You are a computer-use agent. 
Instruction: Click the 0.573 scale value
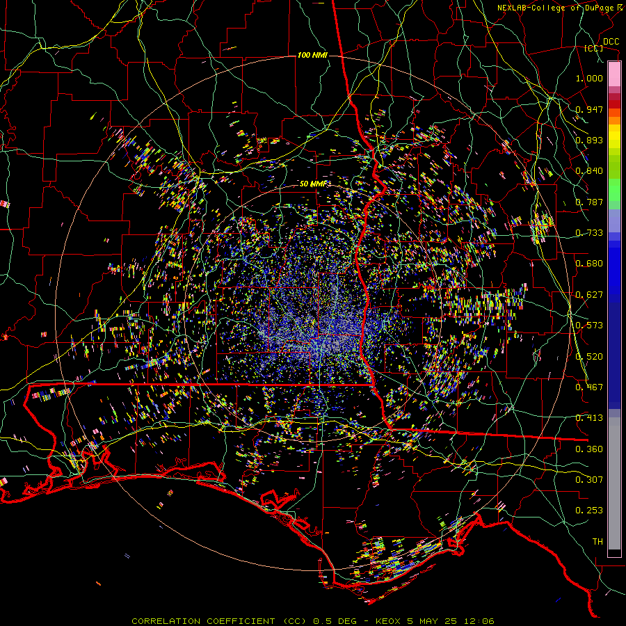(589, 326)
